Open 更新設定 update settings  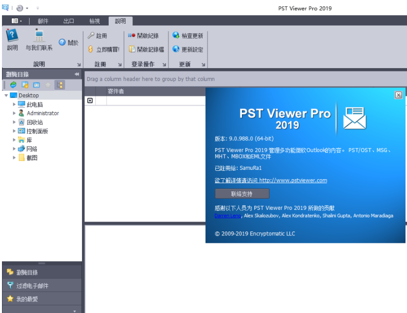pyautogui.click(x=188, y=49)
